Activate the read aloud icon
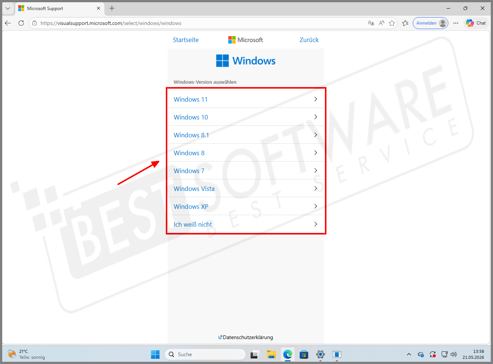 (x=381, y=23)
